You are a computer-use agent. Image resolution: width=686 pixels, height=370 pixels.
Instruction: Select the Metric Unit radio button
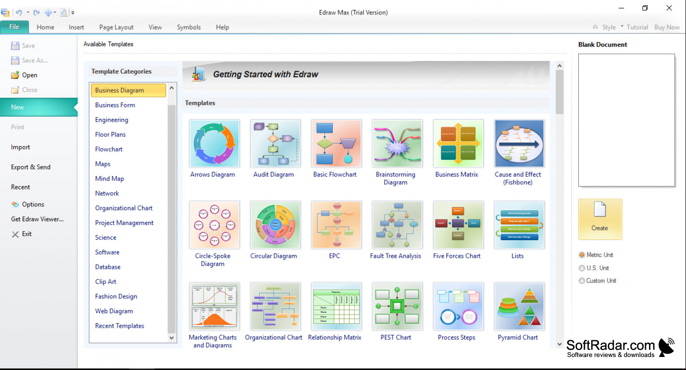click(x=582, y=255)
